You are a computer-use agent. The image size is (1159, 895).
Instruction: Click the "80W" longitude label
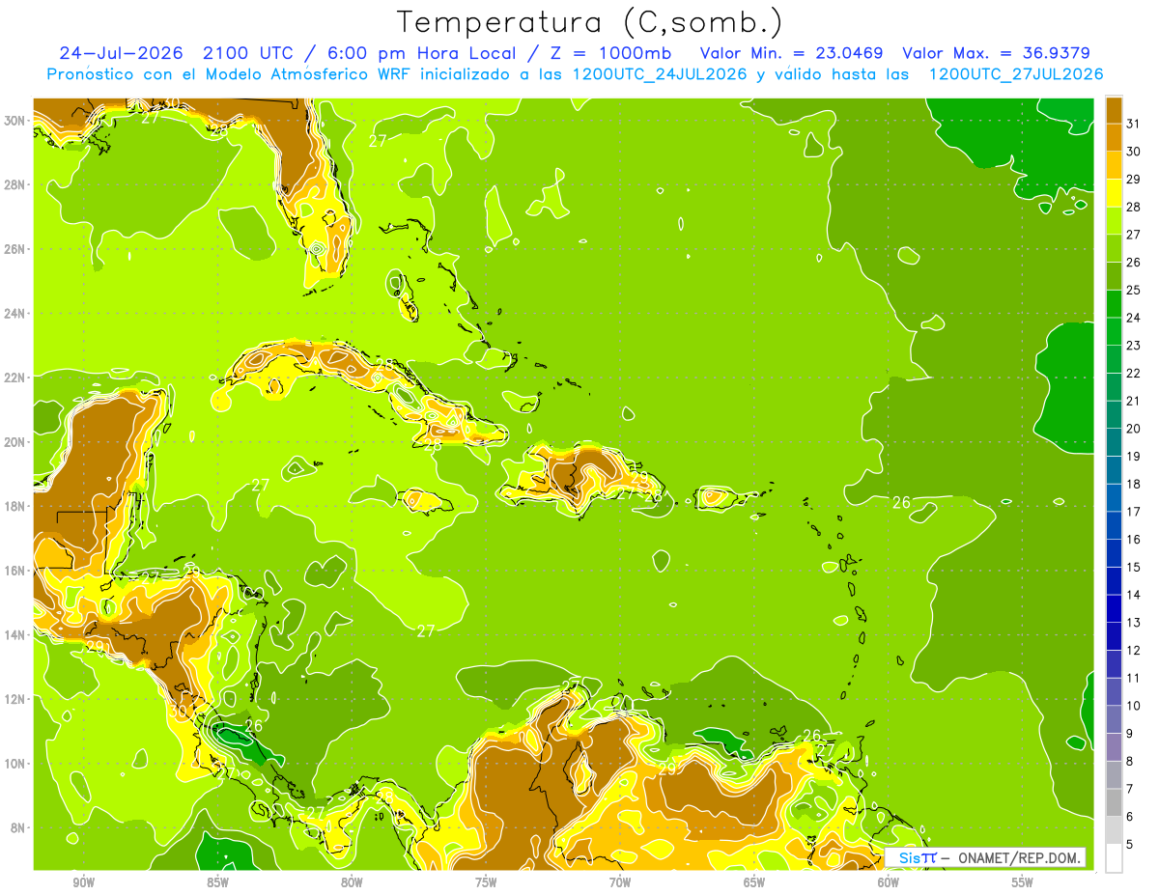coord(352,882)
